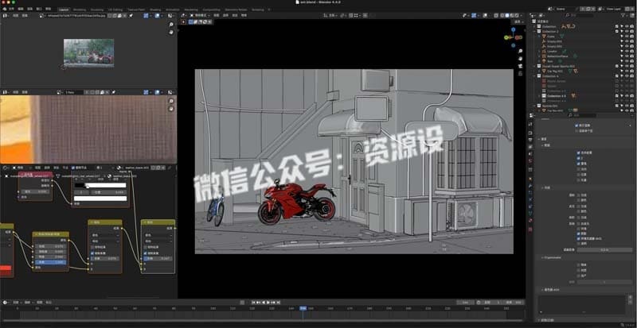This screenshot has width=637, height=328.
Task: Switch to the Compositing workspace tab
Action: tap(211, 10)
